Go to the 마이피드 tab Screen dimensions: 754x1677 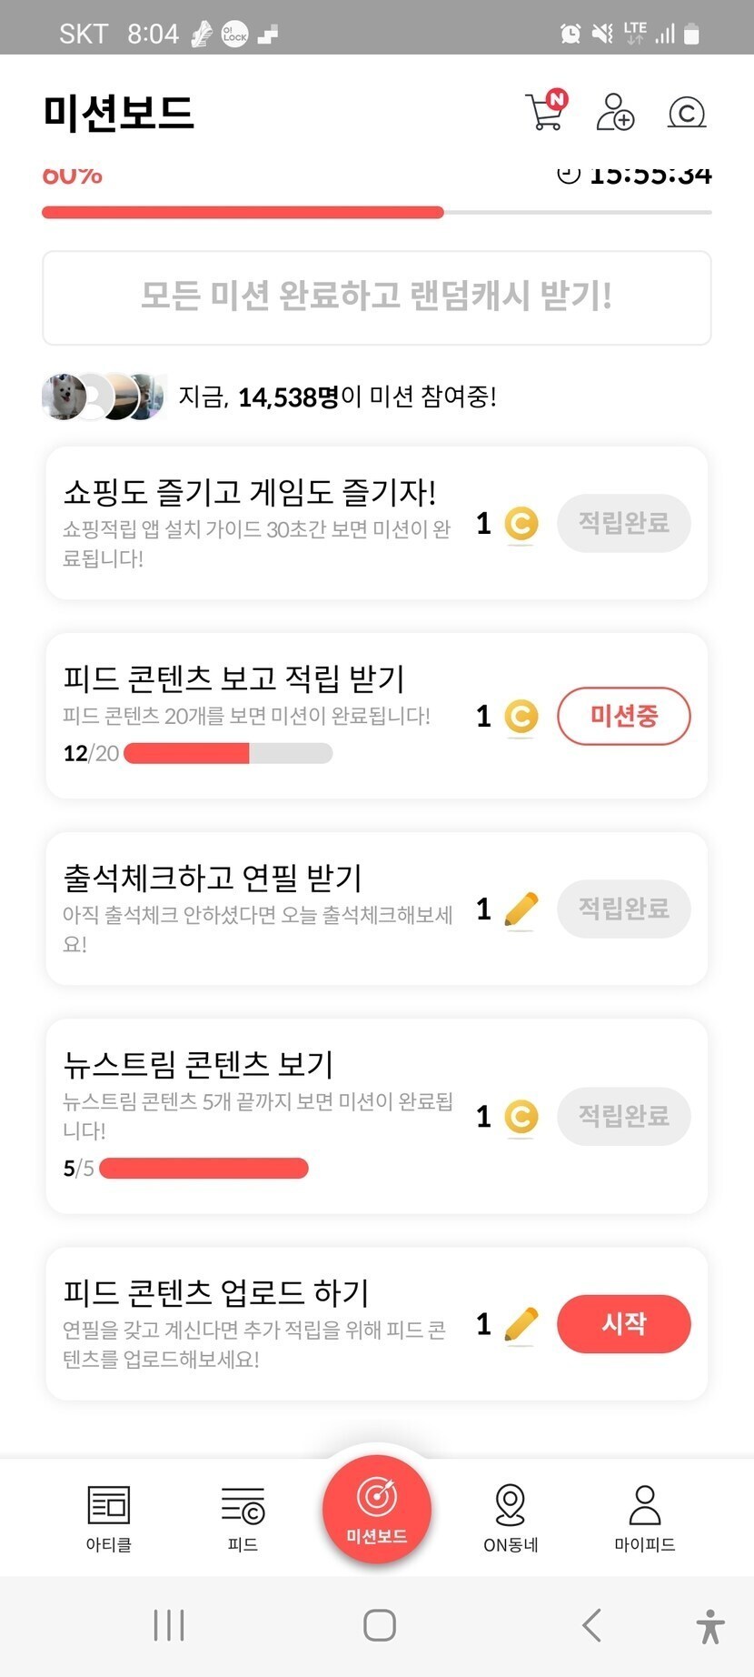tap(644, 1517)
